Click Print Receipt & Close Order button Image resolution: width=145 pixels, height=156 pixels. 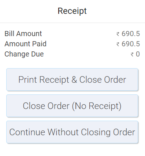click(72, 79)
